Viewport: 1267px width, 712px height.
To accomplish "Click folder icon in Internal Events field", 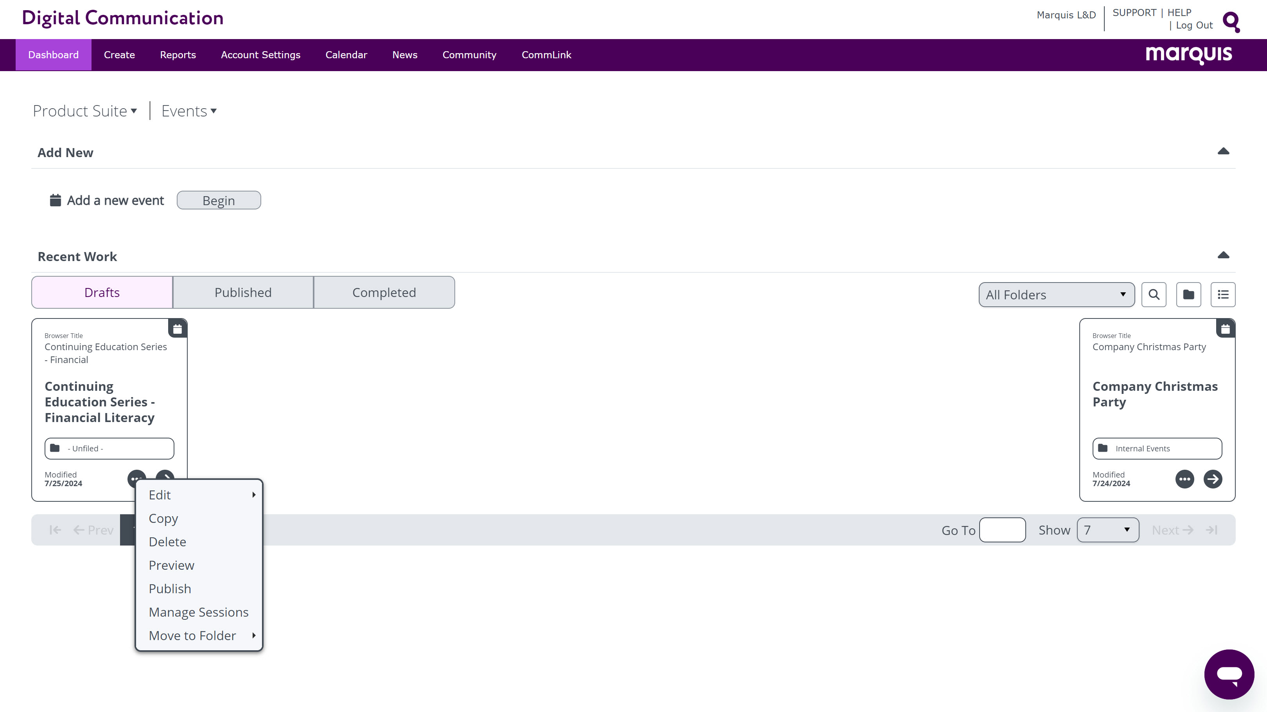I will coord(1103,448).
